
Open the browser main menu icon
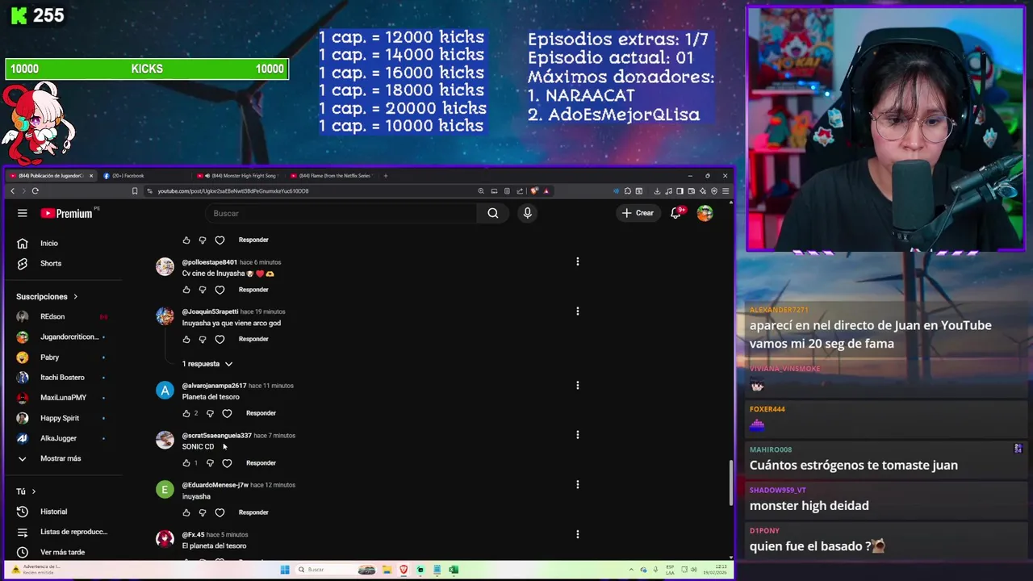pos(726,191)
